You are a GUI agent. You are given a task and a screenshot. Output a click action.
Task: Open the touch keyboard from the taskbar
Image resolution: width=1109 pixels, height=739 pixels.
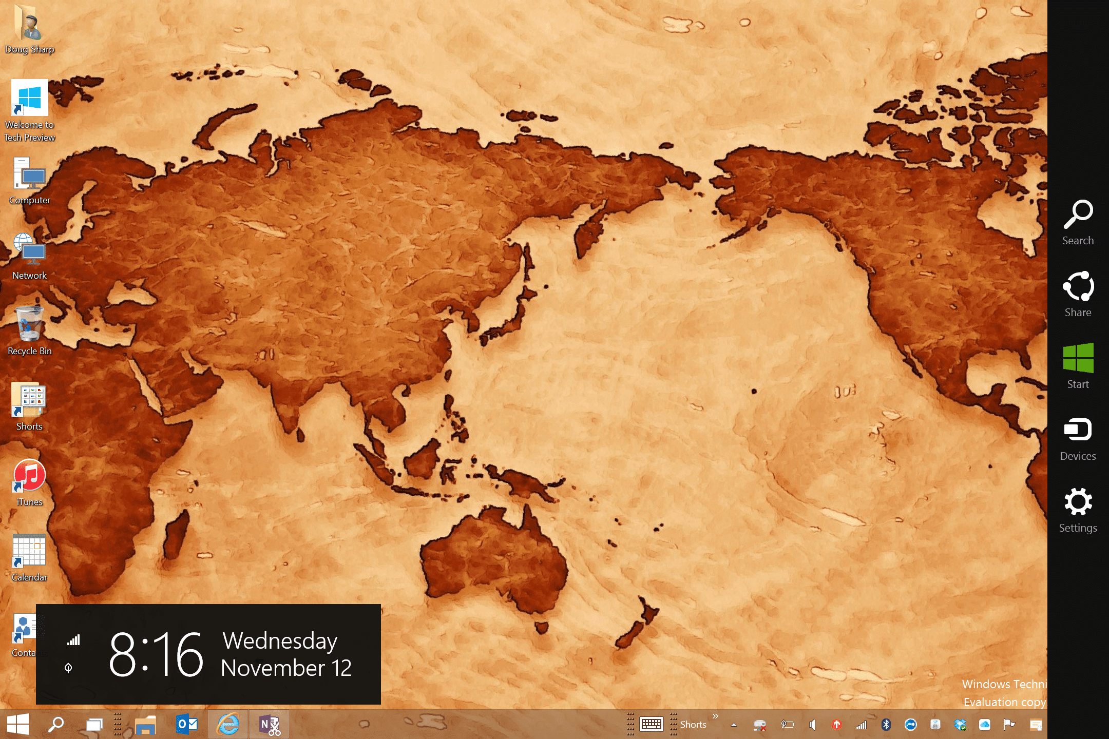(652, 724)
